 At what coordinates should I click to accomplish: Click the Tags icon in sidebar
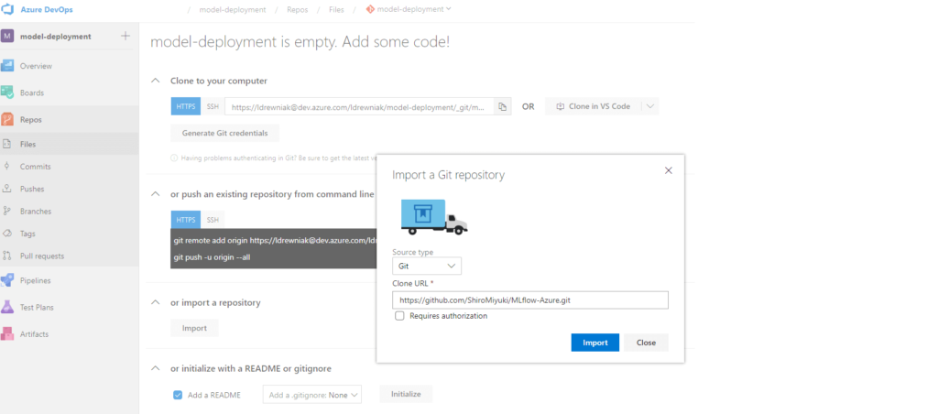(7, 234)
